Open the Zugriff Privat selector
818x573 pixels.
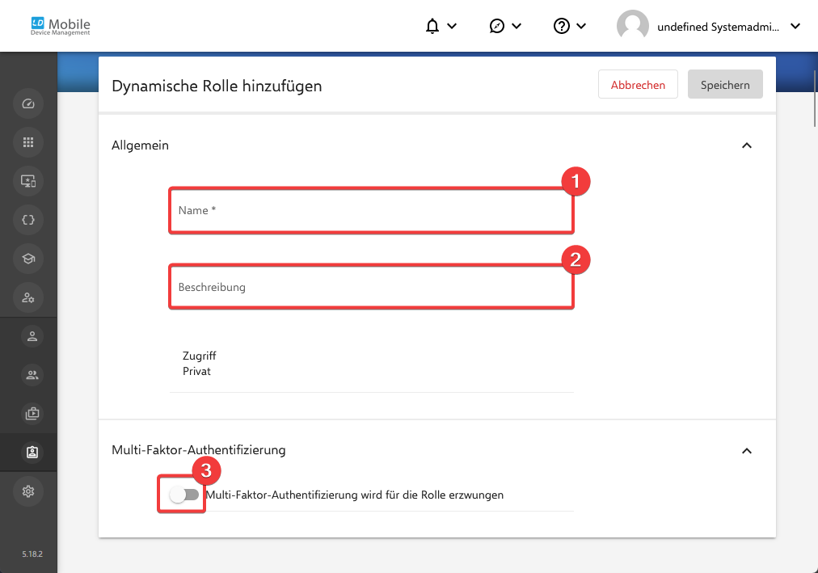pos(372,364)
